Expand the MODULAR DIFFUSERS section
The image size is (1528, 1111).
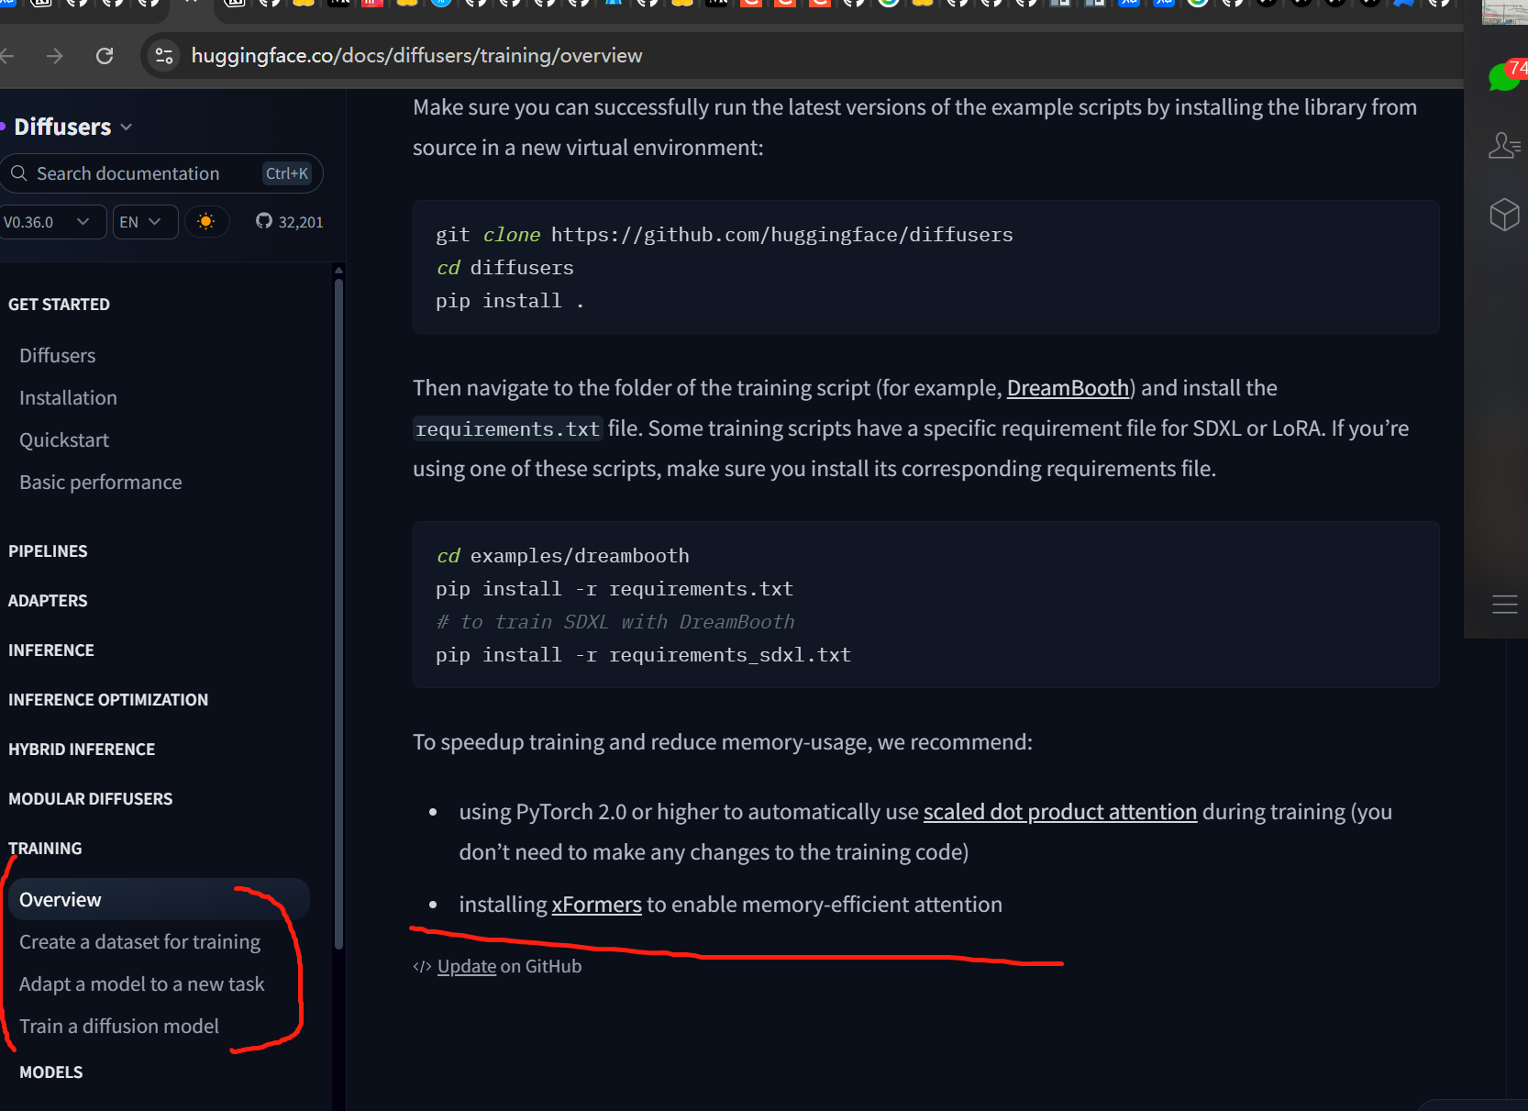(90, 799)
